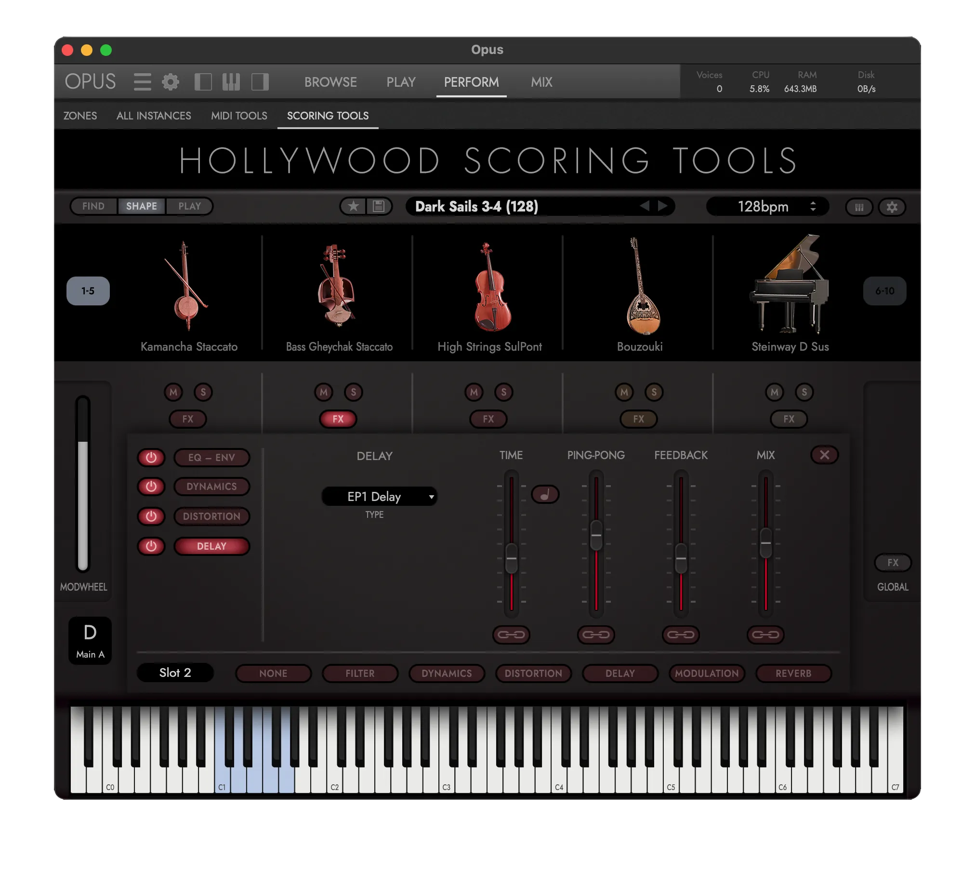Open the OPUS hamburger main menu

(142, 82)
